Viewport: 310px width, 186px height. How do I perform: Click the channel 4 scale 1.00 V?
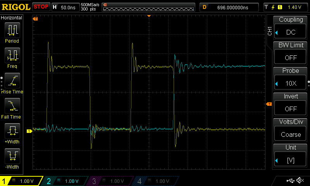click(x=162, y=181)
